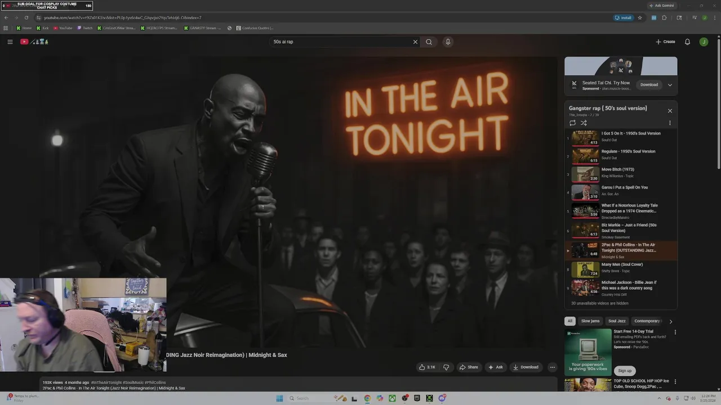The width and height of the screenshot is (721, 405).
Task: Open PandaDoc ad thumbnail image
Action: tap(588, 352)
